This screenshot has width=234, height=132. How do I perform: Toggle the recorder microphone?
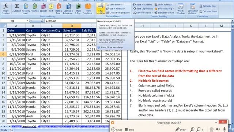click(x=224, y=129)
